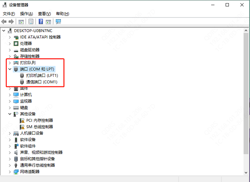Click the Forward arrow toolbar icon
250x182 pixels.
coord(10,21)
